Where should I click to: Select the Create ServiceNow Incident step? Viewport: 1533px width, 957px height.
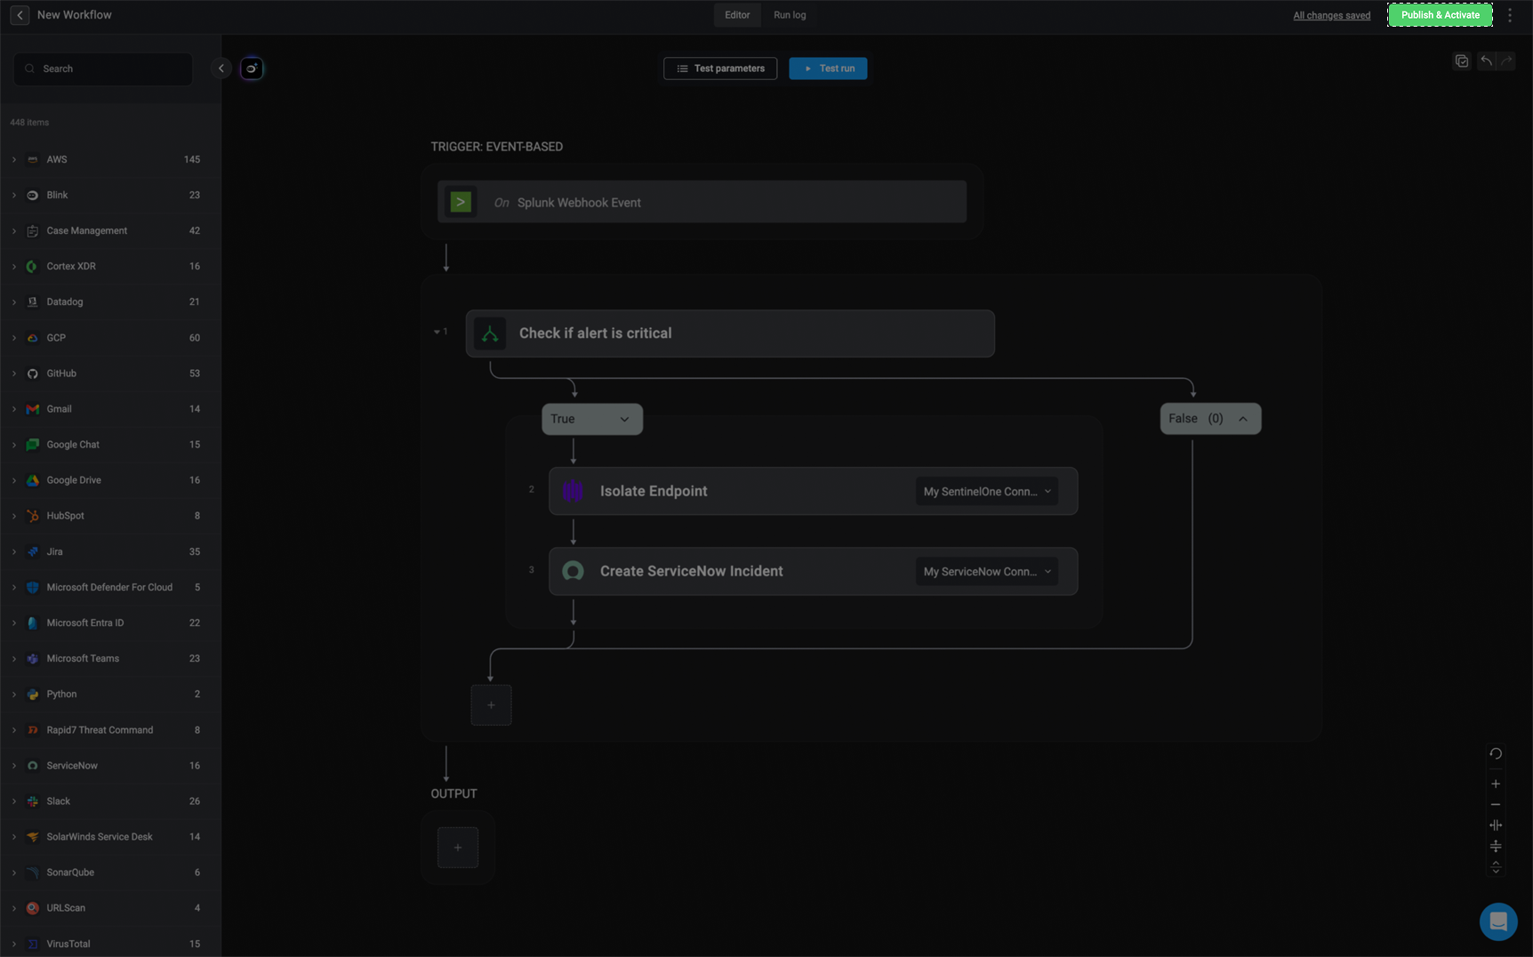point(813,571)
